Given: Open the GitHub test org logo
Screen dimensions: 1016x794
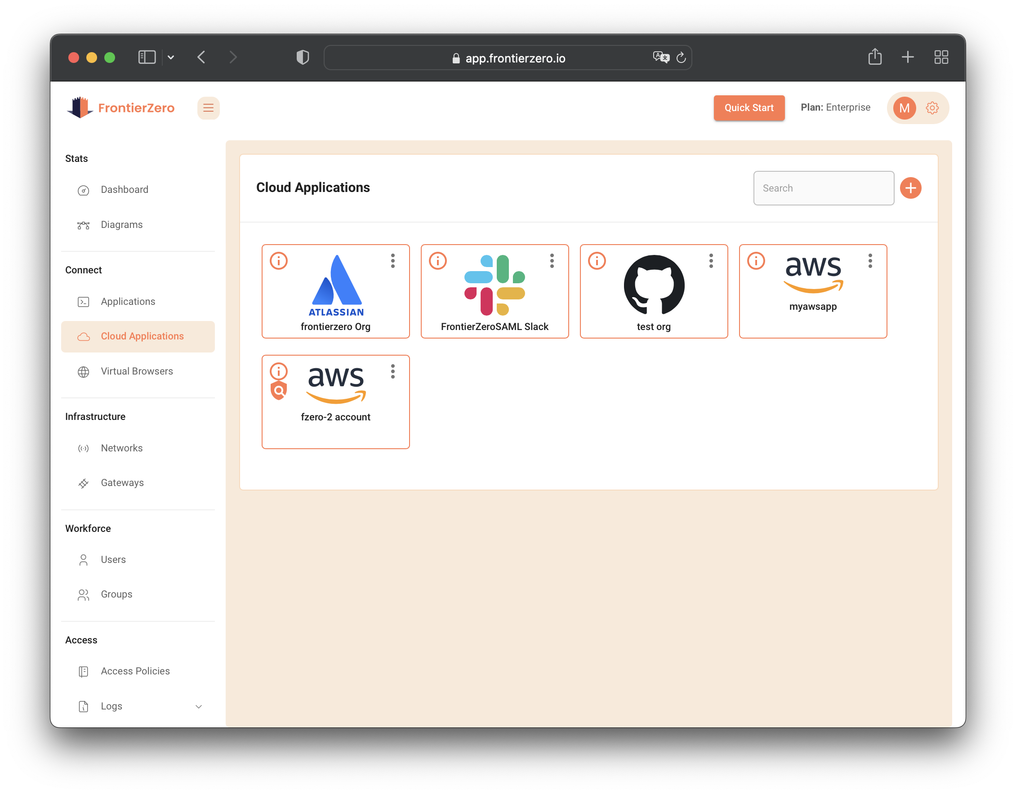Looking at the screenshot, I should click(x=654, y=285).
